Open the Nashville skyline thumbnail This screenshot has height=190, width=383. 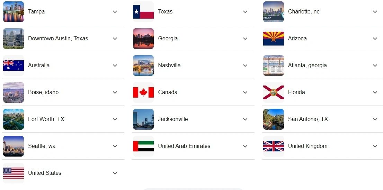pyautogui.click(x=143, y=66)
